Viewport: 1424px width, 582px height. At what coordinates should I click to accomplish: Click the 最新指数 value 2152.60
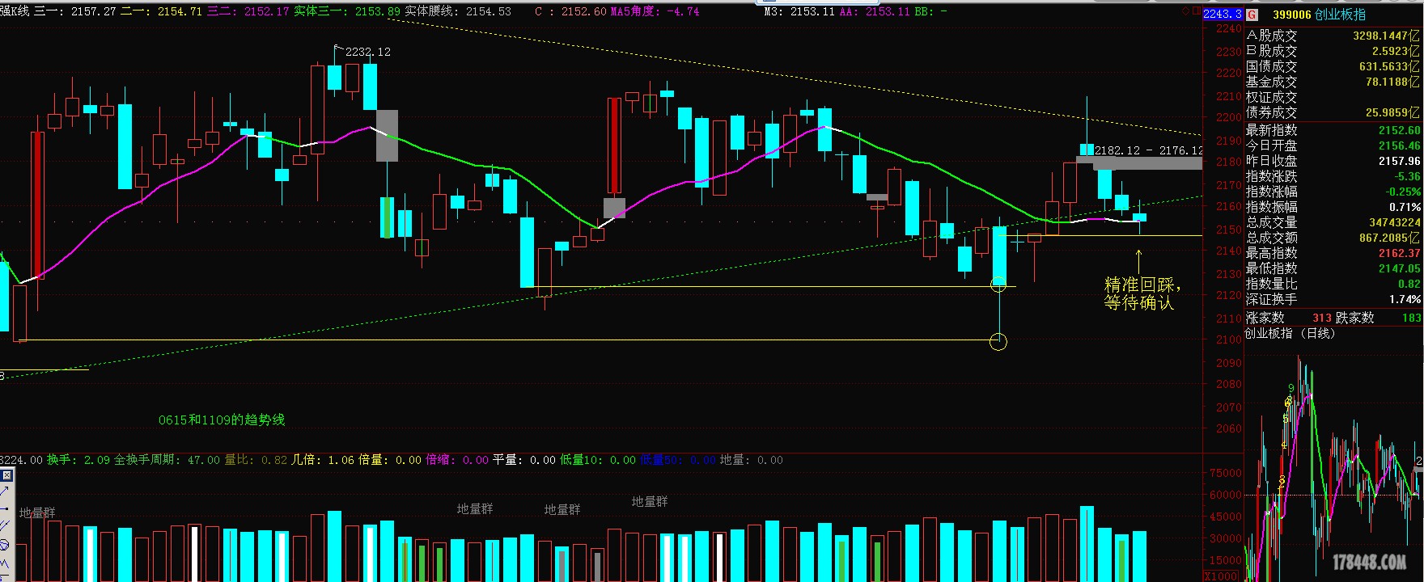tap(1399, 130)
